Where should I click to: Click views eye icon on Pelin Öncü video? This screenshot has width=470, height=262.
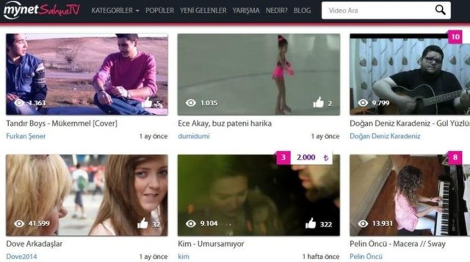363,223
